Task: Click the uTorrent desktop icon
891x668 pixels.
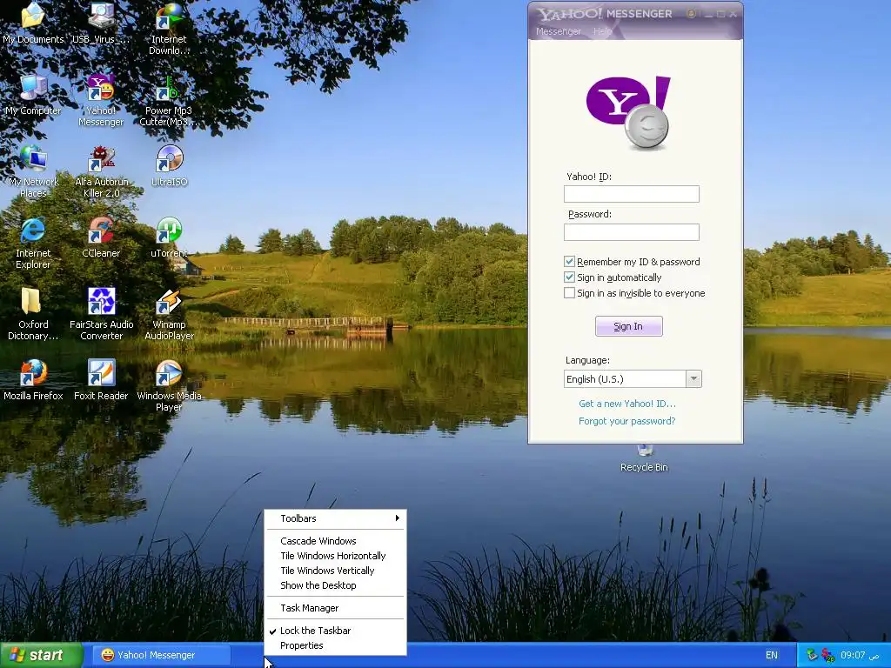Action: [x=169, y=237]
